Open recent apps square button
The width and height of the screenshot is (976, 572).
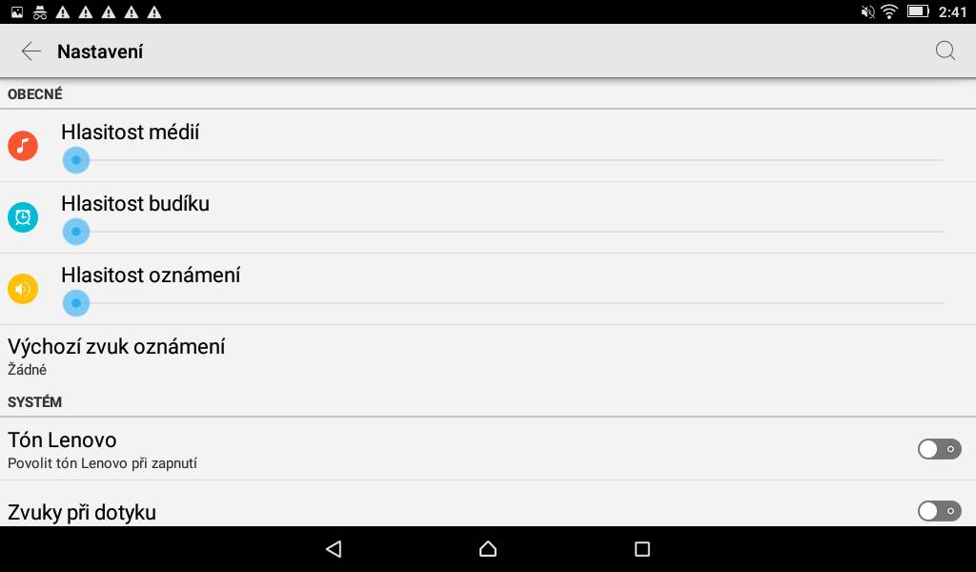click(641, 548)
